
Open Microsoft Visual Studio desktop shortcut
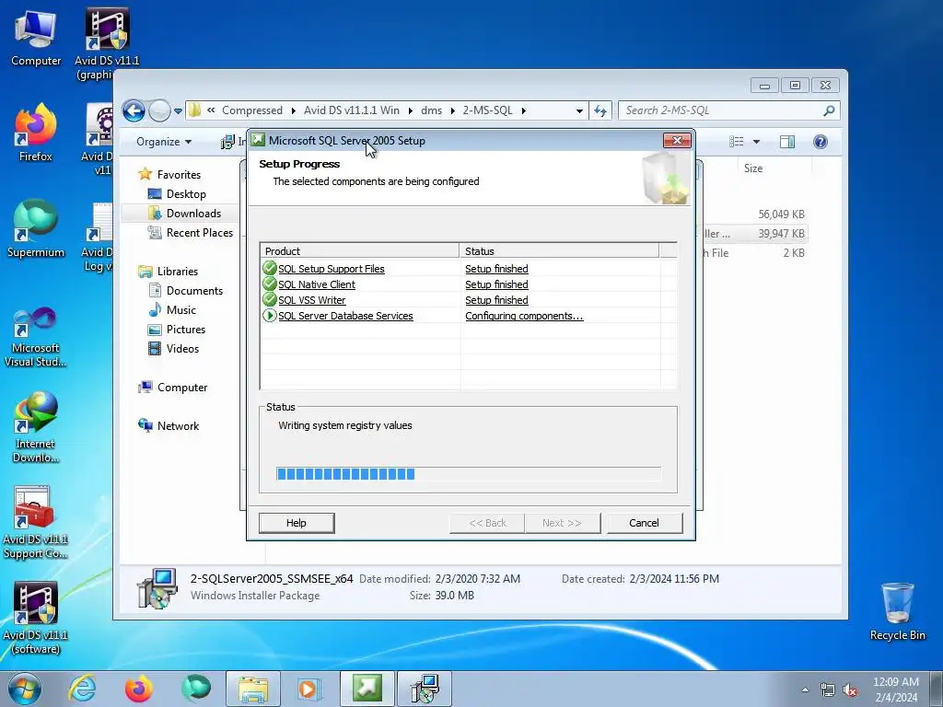coord(36,337)
